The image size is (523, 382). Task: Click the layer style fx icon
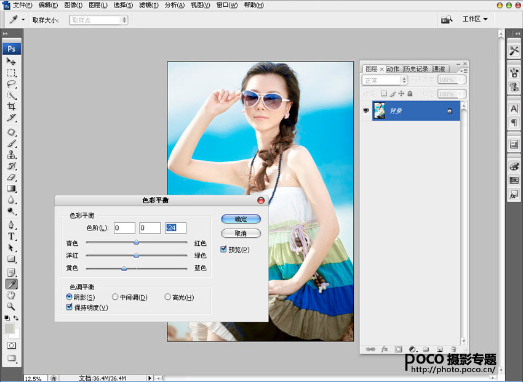coord(385,349)
